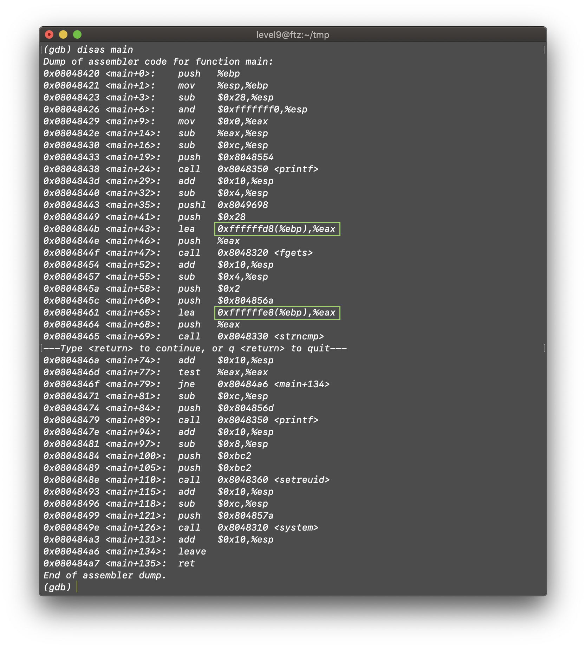The width and height of the screenshot is (586, 648).
Task: Click the address 0x08048420 at main+0
Action: tap(71, 73)
